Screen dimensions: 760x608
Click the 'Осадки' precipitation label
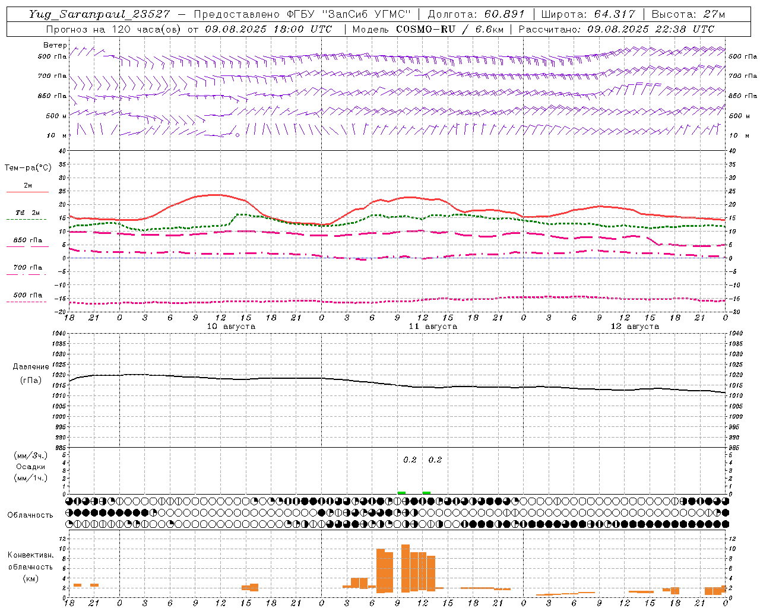pos(31,467)
